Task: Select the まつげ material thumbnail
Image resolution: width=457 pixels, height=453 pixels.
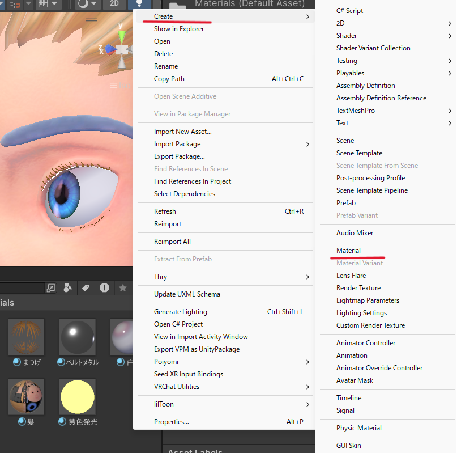Action: pyautogui.click(x=26, y=337)
